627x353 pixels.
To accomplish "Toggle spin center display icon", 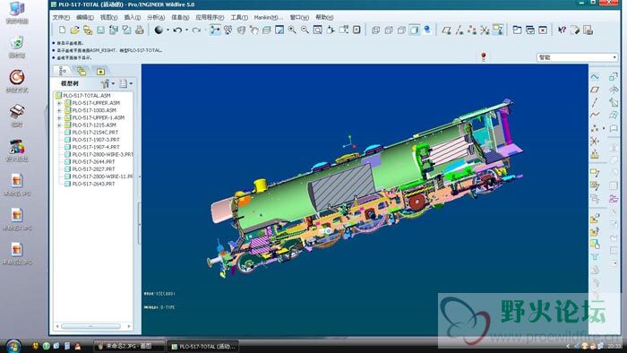I will click(215, 30).
